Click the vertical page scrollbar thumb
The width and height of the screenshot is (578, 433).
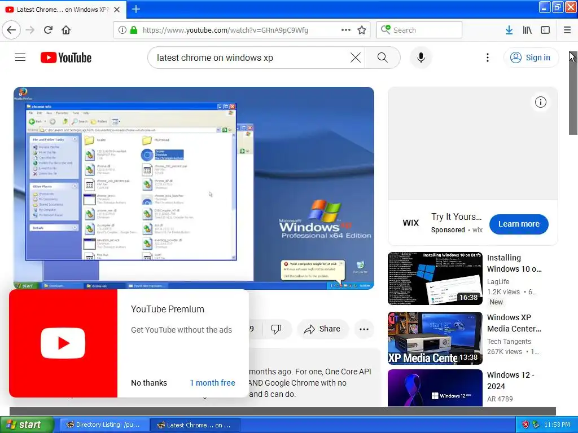[x=573, y=93]
